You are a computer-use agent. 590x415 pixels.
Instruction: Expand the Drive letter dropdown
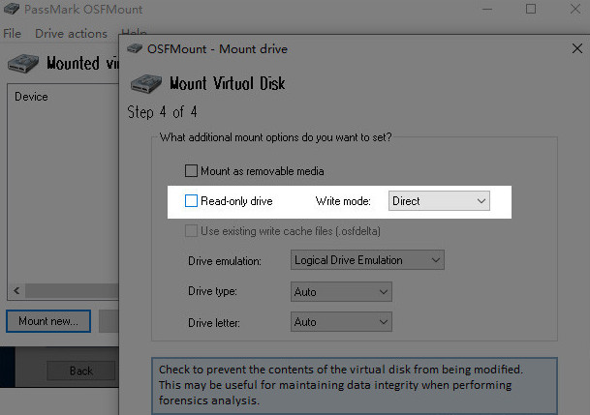click(341, 322)
